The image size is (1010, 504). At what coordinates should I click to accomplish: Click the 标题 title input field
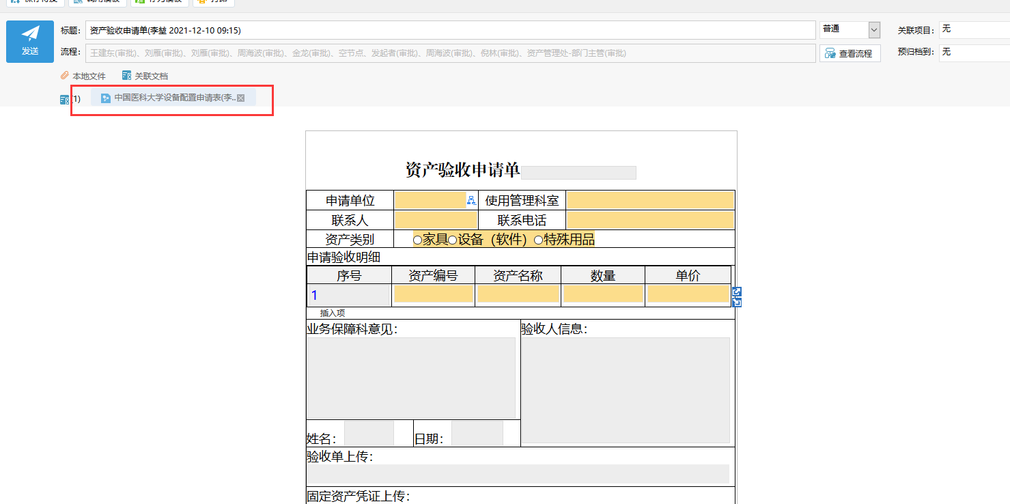click(x=451, y=30)
